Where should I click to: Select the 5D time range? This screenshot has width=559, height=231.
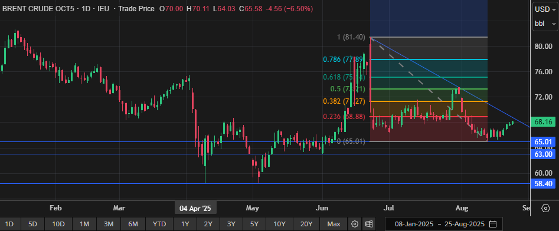(x=33, y=224)
